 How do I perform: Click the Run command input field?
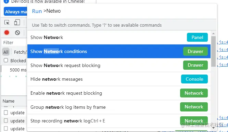click(122, 11)
